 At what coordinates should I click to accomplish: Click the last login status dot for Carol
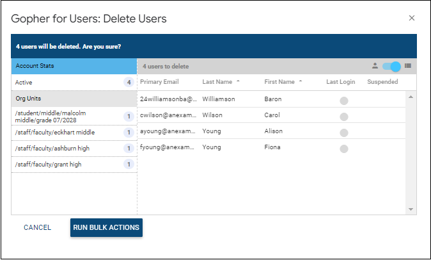(344, 117)
